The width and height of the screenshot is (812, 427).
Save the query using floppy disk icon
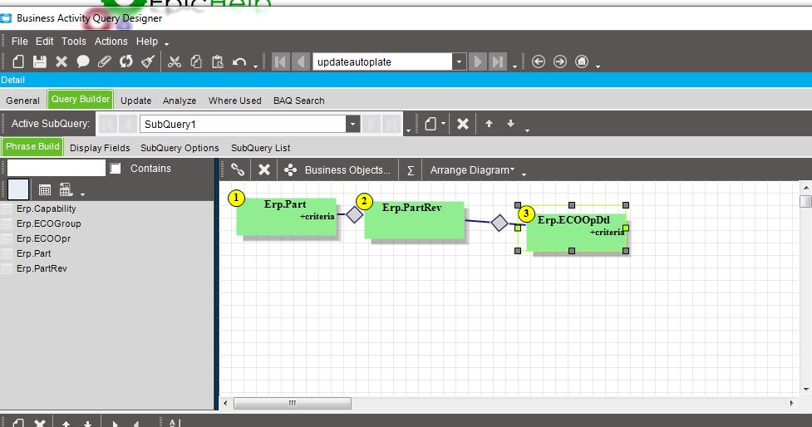(x=40, y=61)
